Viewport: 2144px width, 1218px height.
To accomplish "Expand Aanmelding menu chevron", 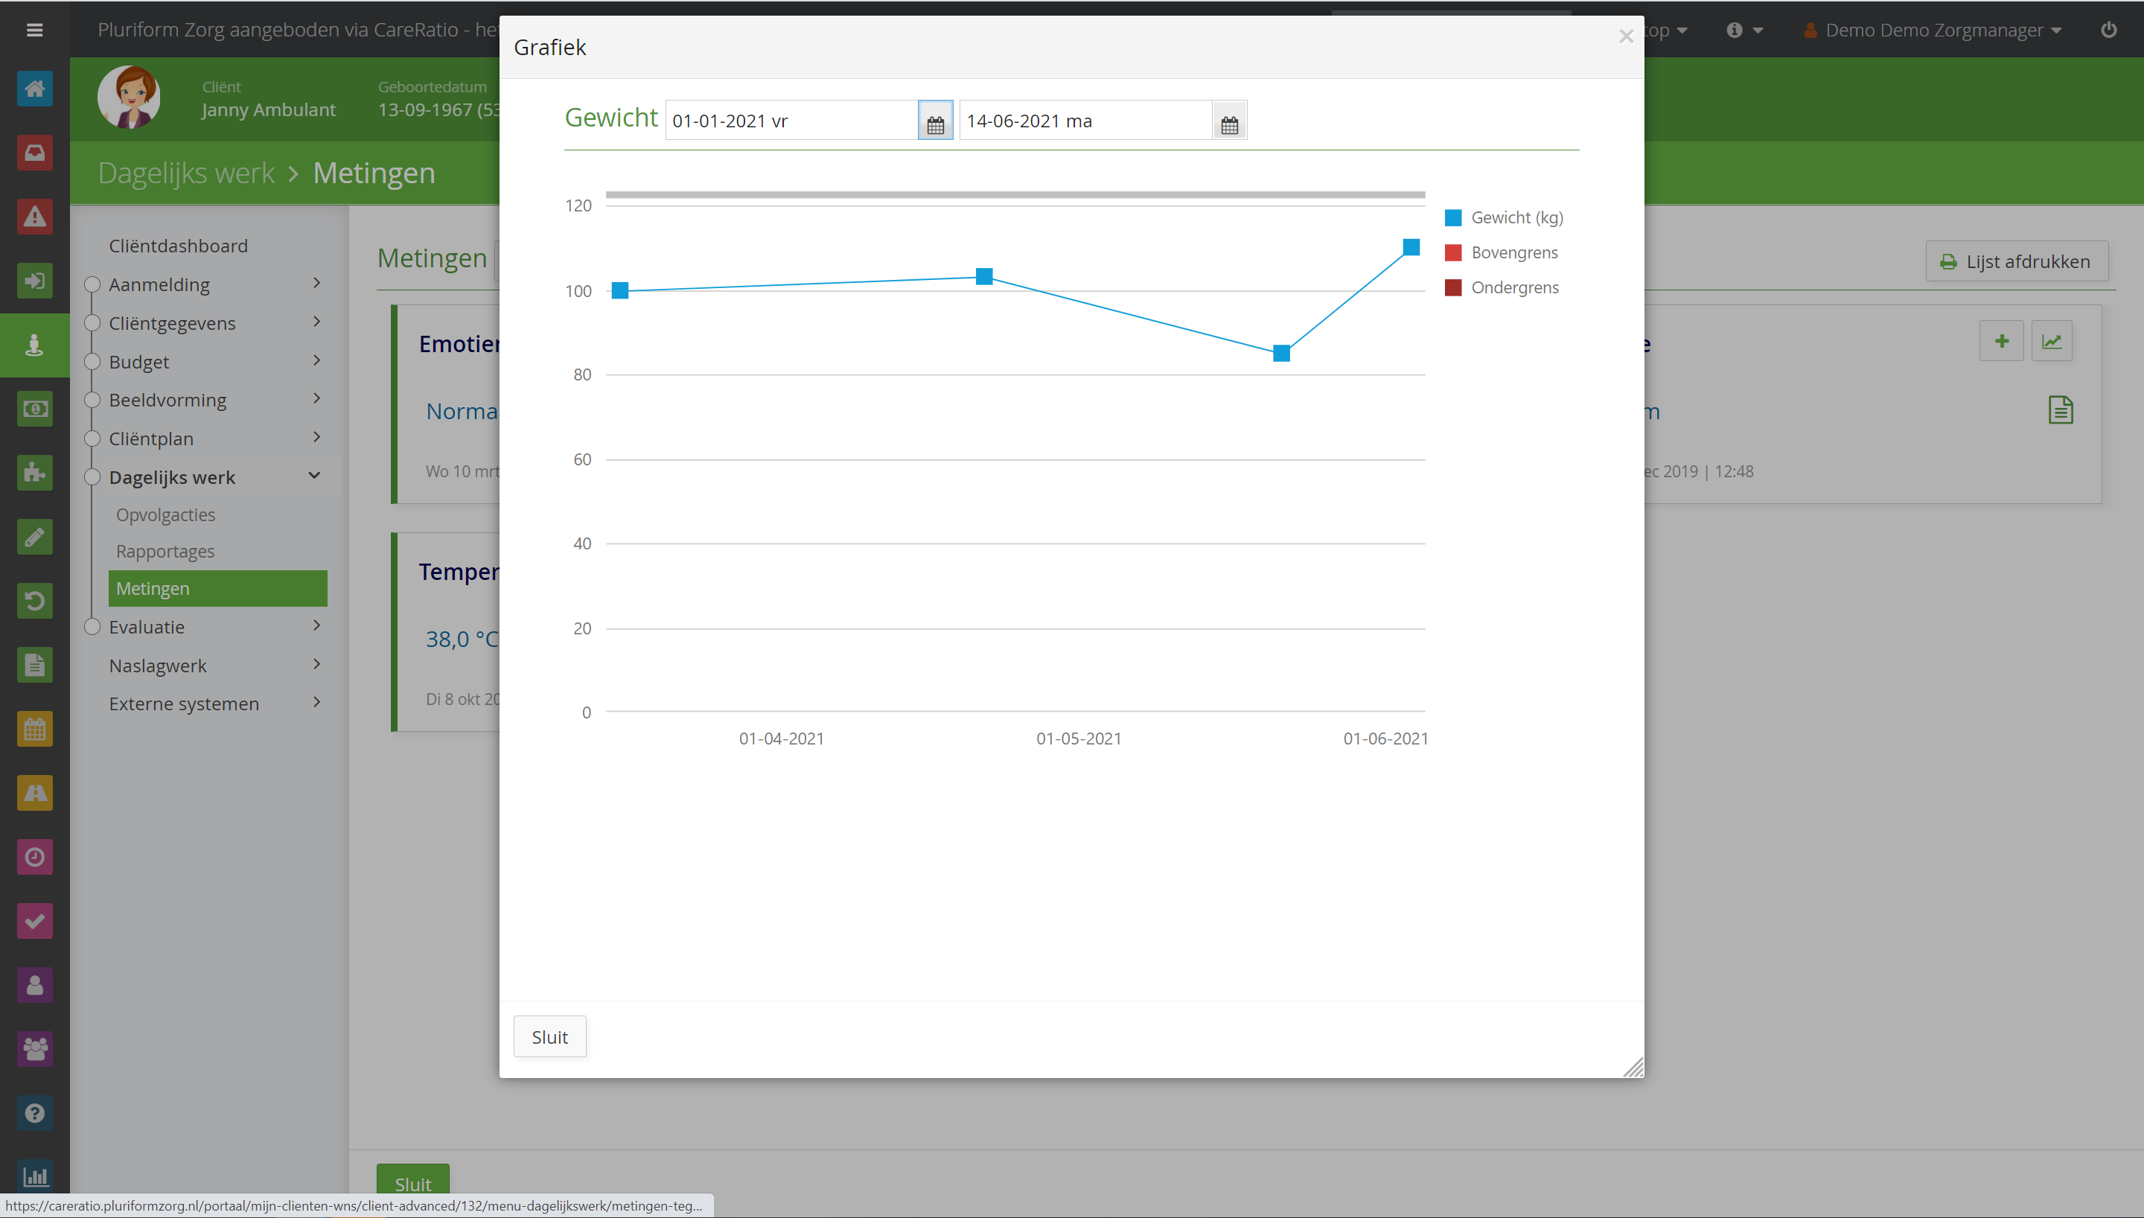I will 317,284.
